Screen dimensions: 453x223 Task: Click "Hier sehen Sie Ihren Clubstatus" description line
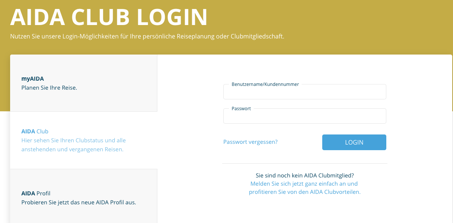click(x=73, y=140)
